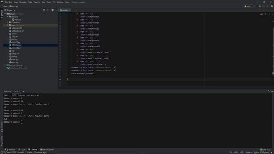The image size is (274, 154).
Task: Open the Window menu
Action: click(x=60, y=2)
